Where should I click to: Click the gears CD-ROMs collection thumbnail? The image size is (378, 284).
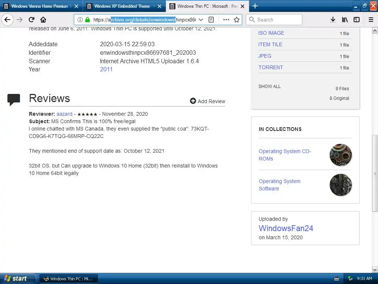point(341,155)
